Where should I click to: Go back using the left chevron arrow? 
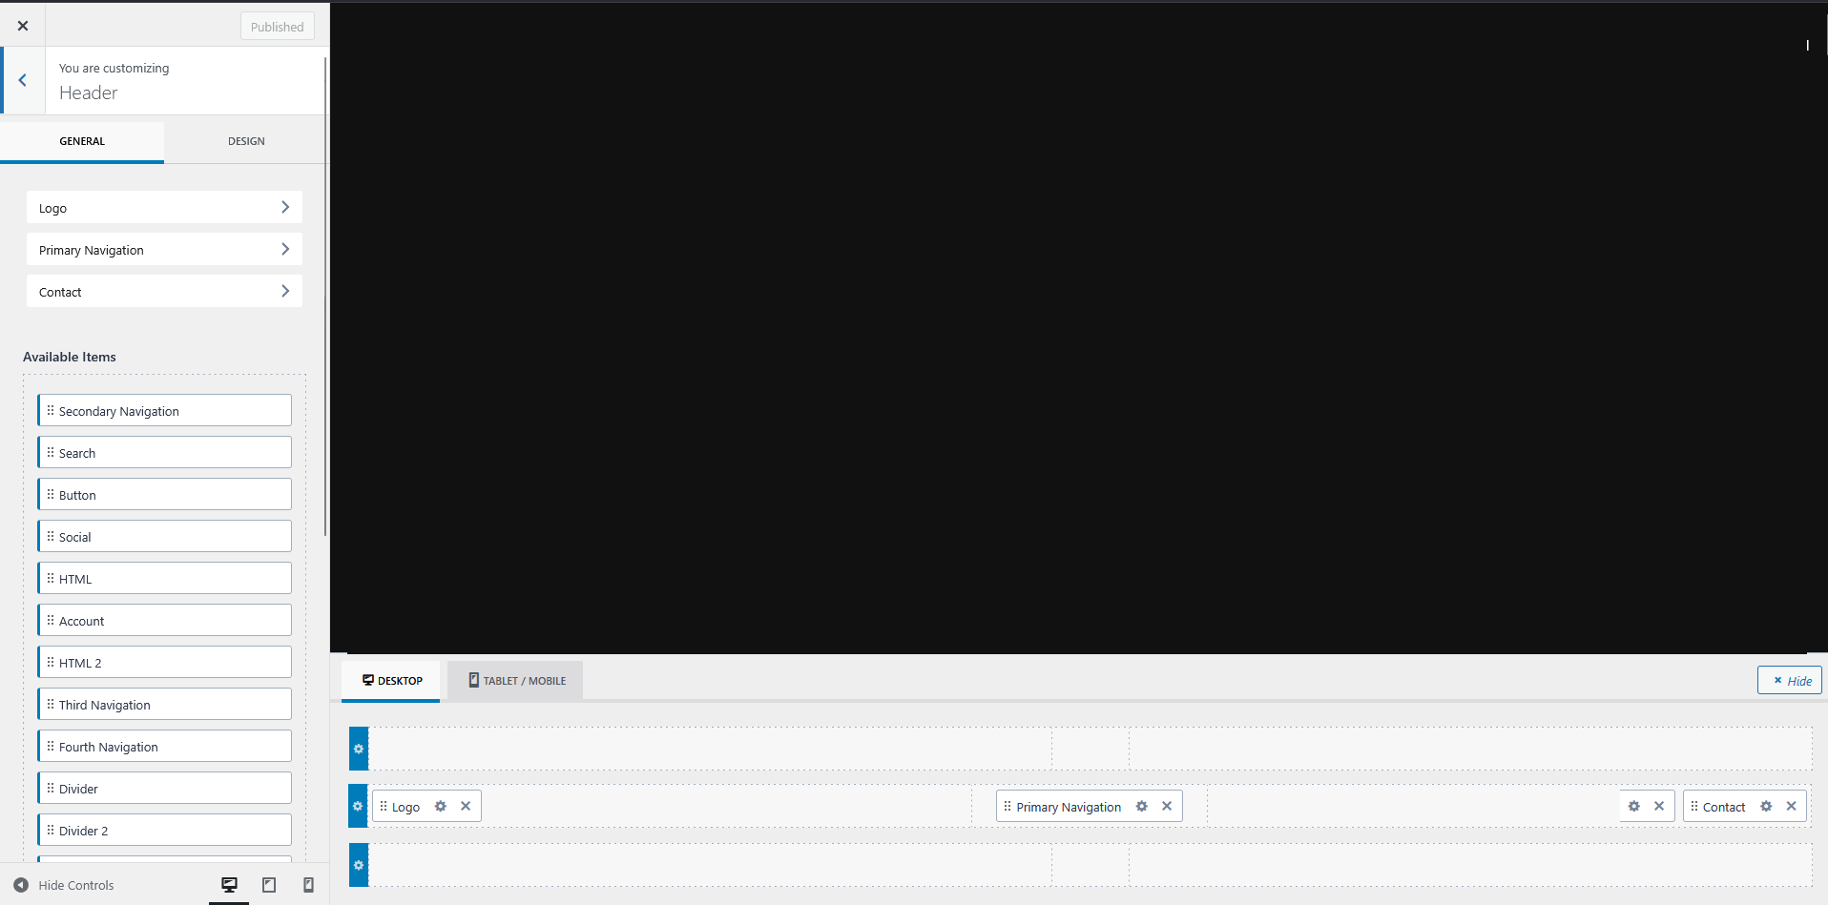click(x=23, y=81)
